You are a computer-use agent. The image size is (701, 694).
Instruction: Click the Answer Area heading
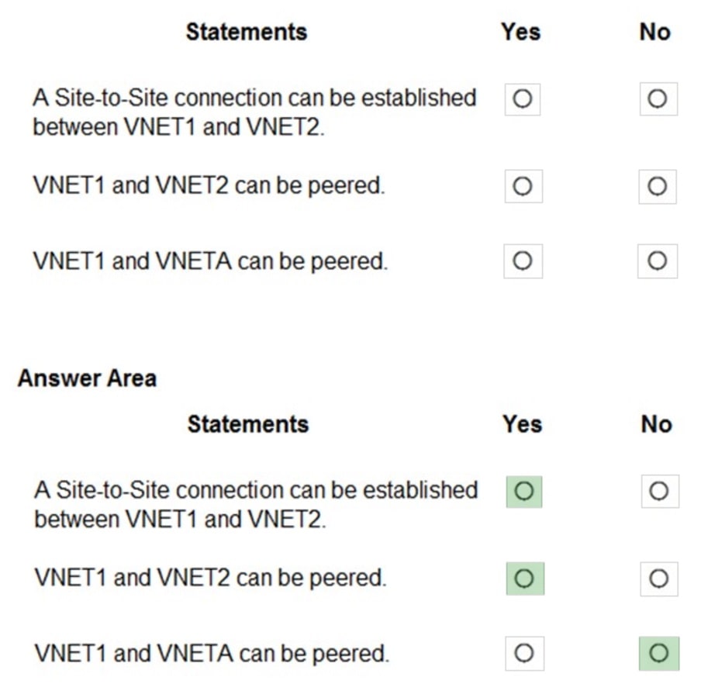87,378
